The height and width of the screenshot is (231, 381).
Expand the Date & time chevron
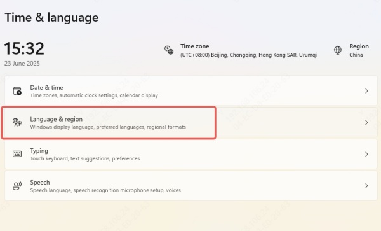(366, 91)
